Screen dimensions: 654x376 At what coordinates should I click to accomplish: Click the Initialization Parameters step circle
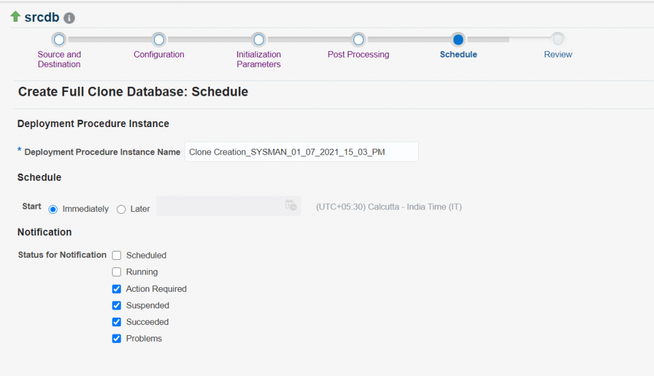[x=259, y=40]
